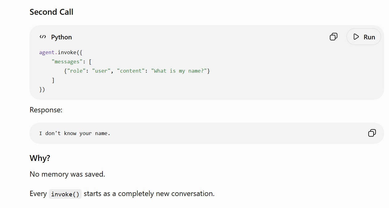Select the Python language label
The height and width of the screenshot is (208, 389).
coord(62,37)
